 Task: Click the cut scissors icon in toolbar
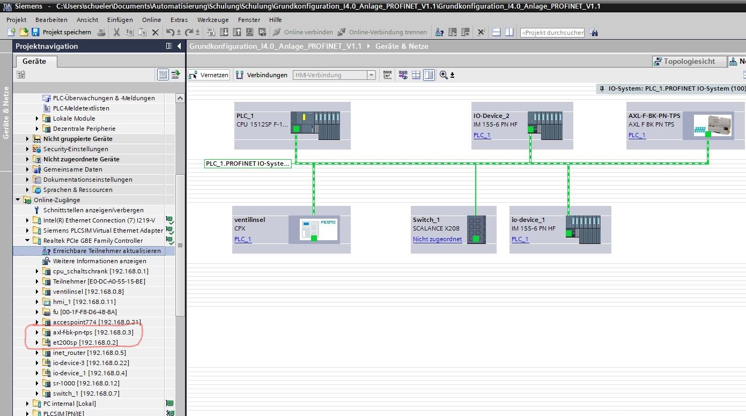(x=116, y=32)
